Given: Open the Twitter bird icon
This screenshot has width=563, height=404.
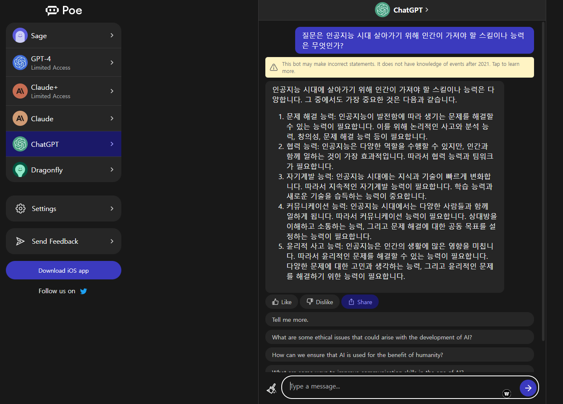Looking at the screenshot, I should [84, 291].
